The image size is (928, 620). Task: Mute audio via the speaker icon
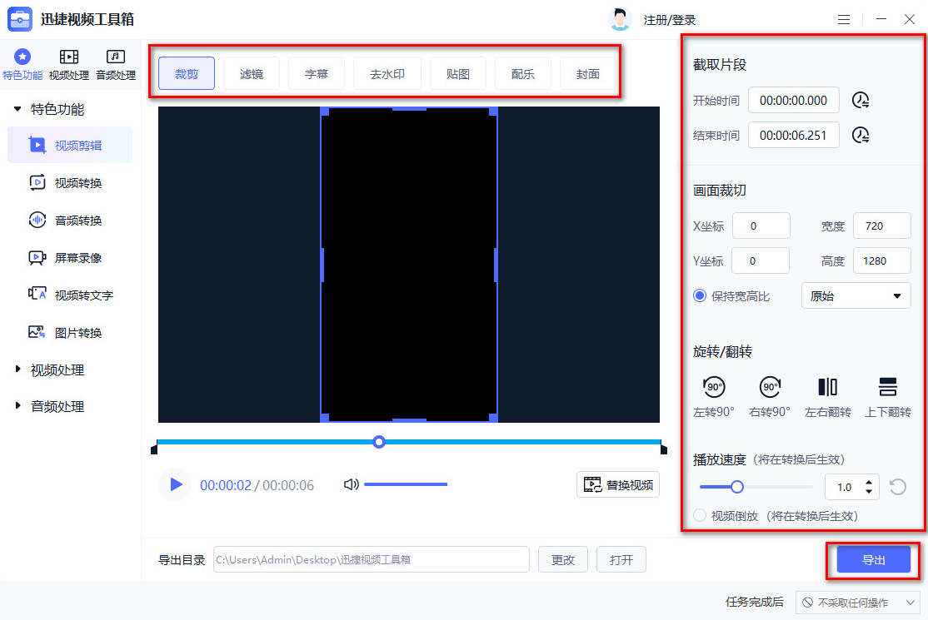pos(351,484)
